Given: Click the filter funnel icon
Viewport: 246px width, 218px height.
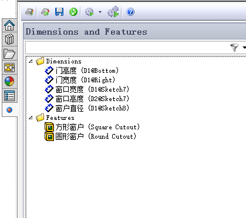Looking at the screenshot, I should [x=234, y=48].
